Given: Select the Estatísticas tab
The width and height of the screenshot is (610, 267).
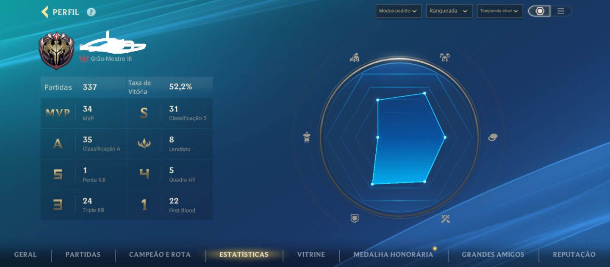Looking at the screenshot, I should tap(244, 255).
